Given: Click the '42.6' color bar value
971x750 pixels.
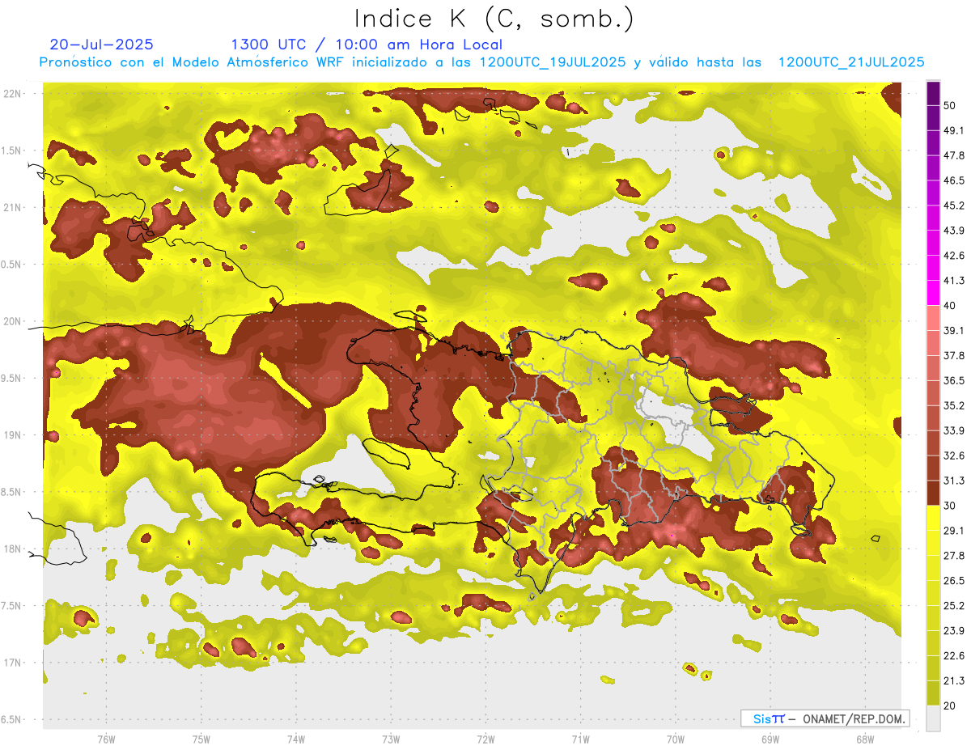Looking at the screenshot, I should pyautogui.click(x=954, y=256).
